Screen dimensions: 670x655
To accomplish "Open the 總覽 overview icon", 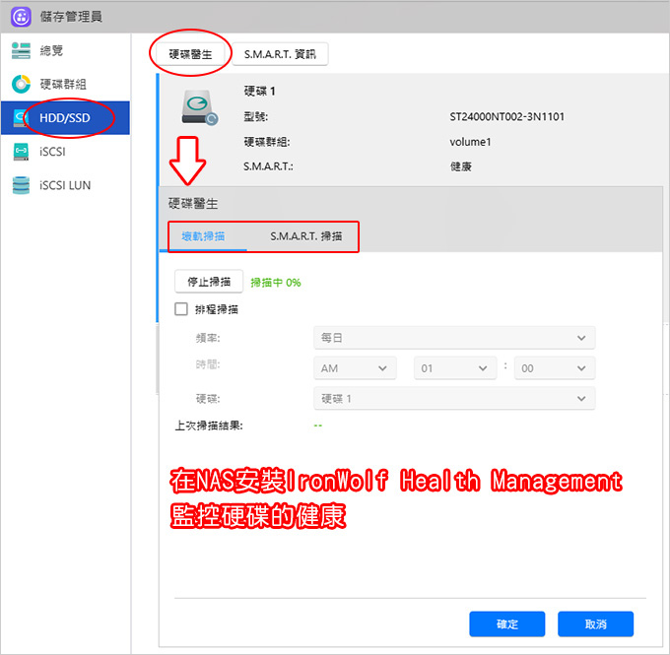I will pyautogui.click(x=21, y=50).
